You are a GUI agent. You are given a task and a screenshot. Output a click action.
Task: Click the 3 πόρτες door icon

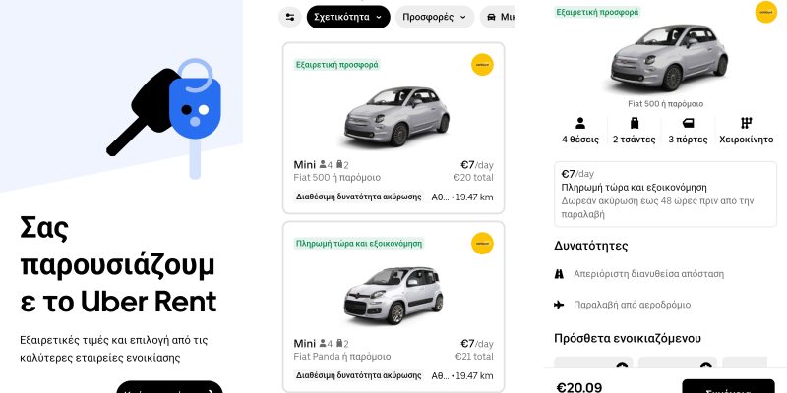click(x=688, y=124)
